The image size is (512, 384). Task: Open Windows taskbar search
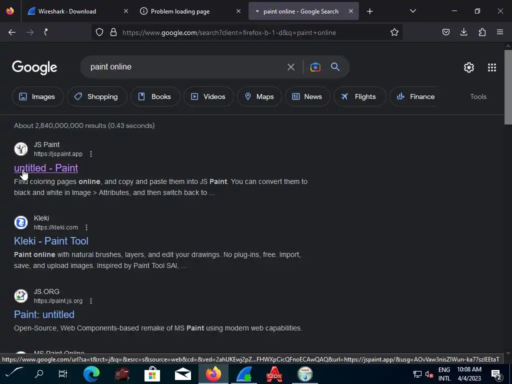(x=39, y=374)
